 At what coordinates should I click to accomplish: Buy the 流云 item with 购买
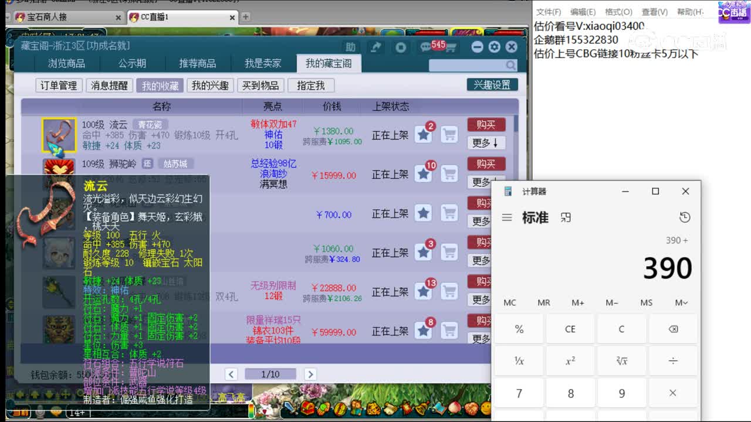[486, 125]
